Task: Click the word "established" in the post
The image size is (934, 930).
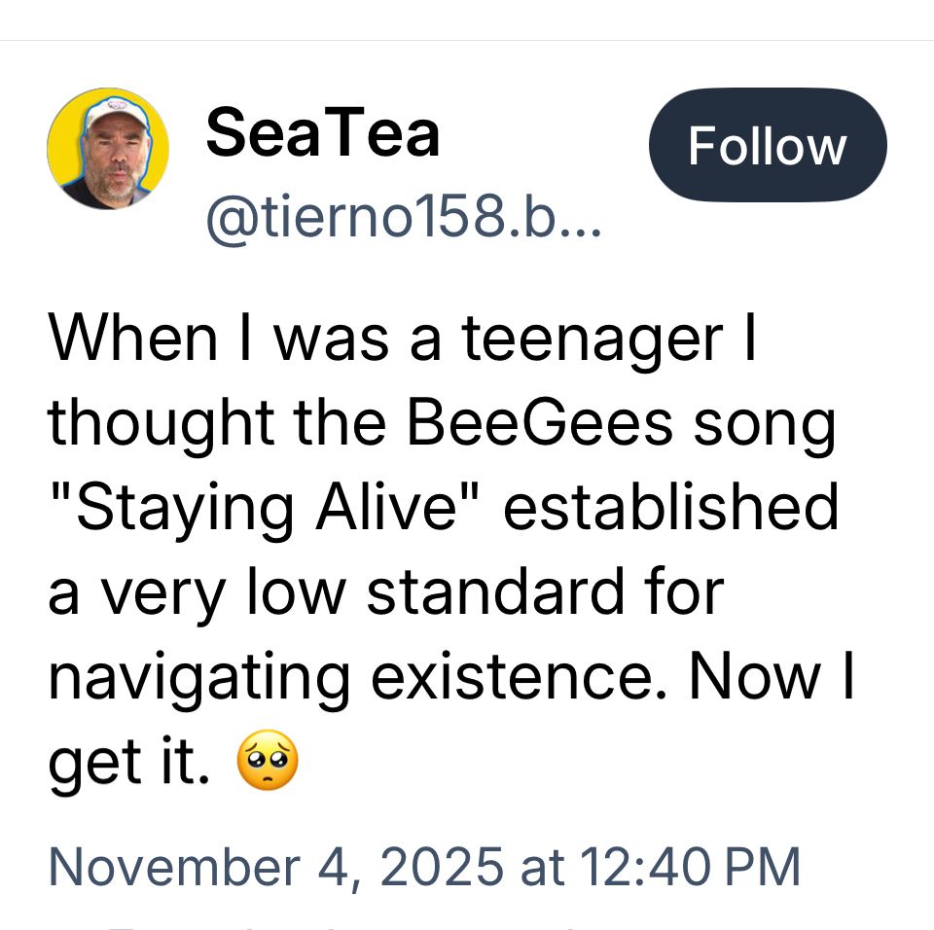Action: tap(670, 508)
